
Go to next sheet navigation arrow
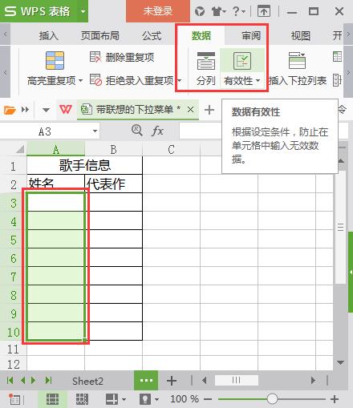[34, 380]
